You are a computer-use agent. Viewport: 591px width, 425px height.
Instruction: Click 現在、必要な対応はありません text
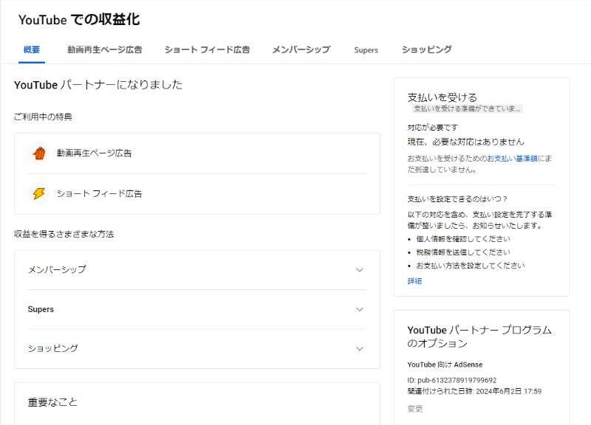coord(466,142)
